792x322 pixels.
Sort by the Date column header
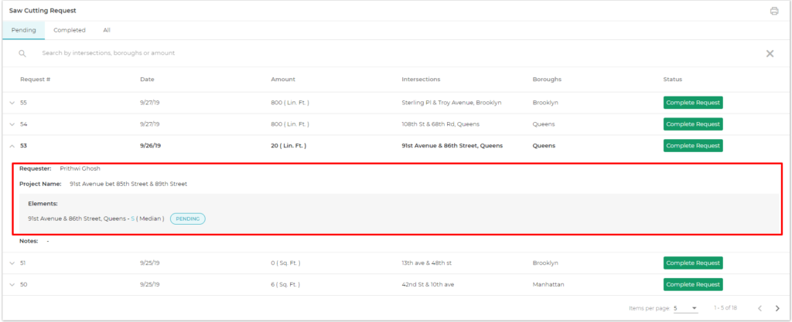[147, 80]
